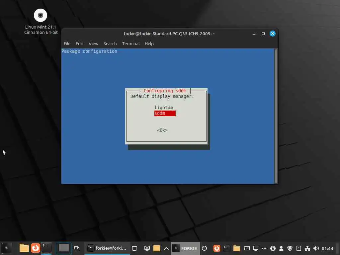Screen dimensions: 340x255
Task: Open the folder launcher beside the keyboard icon
Action: coord(237,248)
